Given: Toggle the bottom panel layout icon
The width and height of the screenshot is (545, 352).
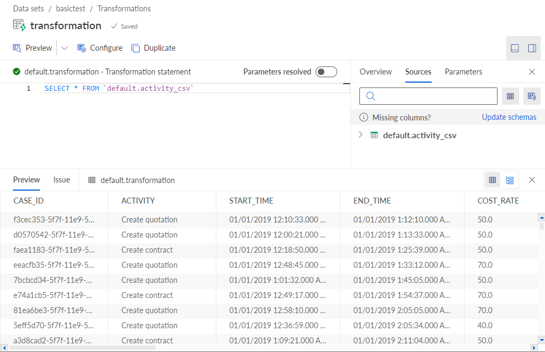Looking at the screenshot, I should pyautogui.click(x=515, y=49).
